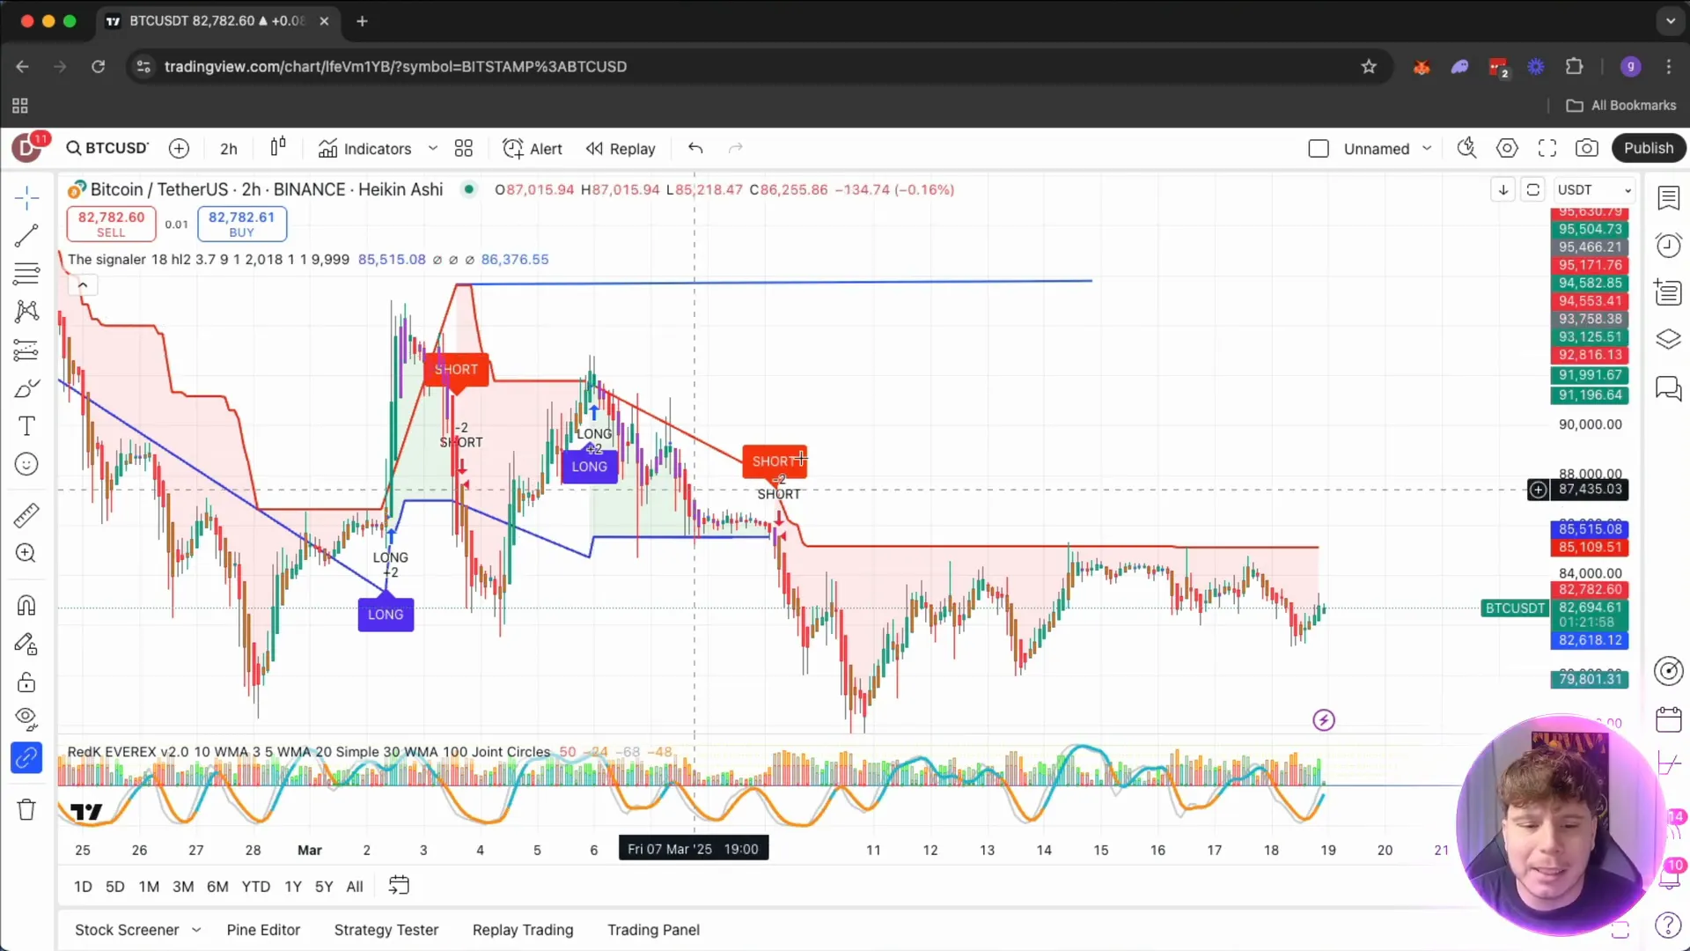
Task: Open quick search icon
Action: point(1466,148)
